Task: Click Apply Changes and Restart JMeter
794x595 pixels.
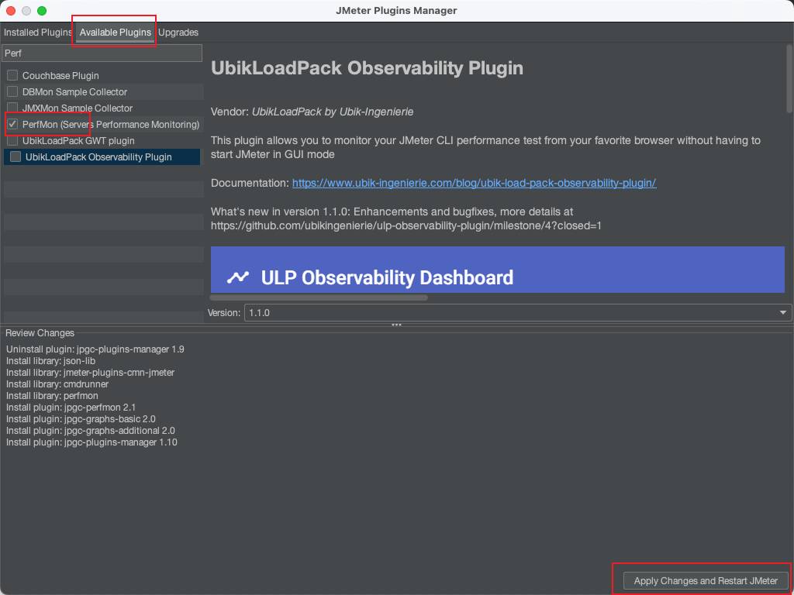Action: tap(706, 581)
